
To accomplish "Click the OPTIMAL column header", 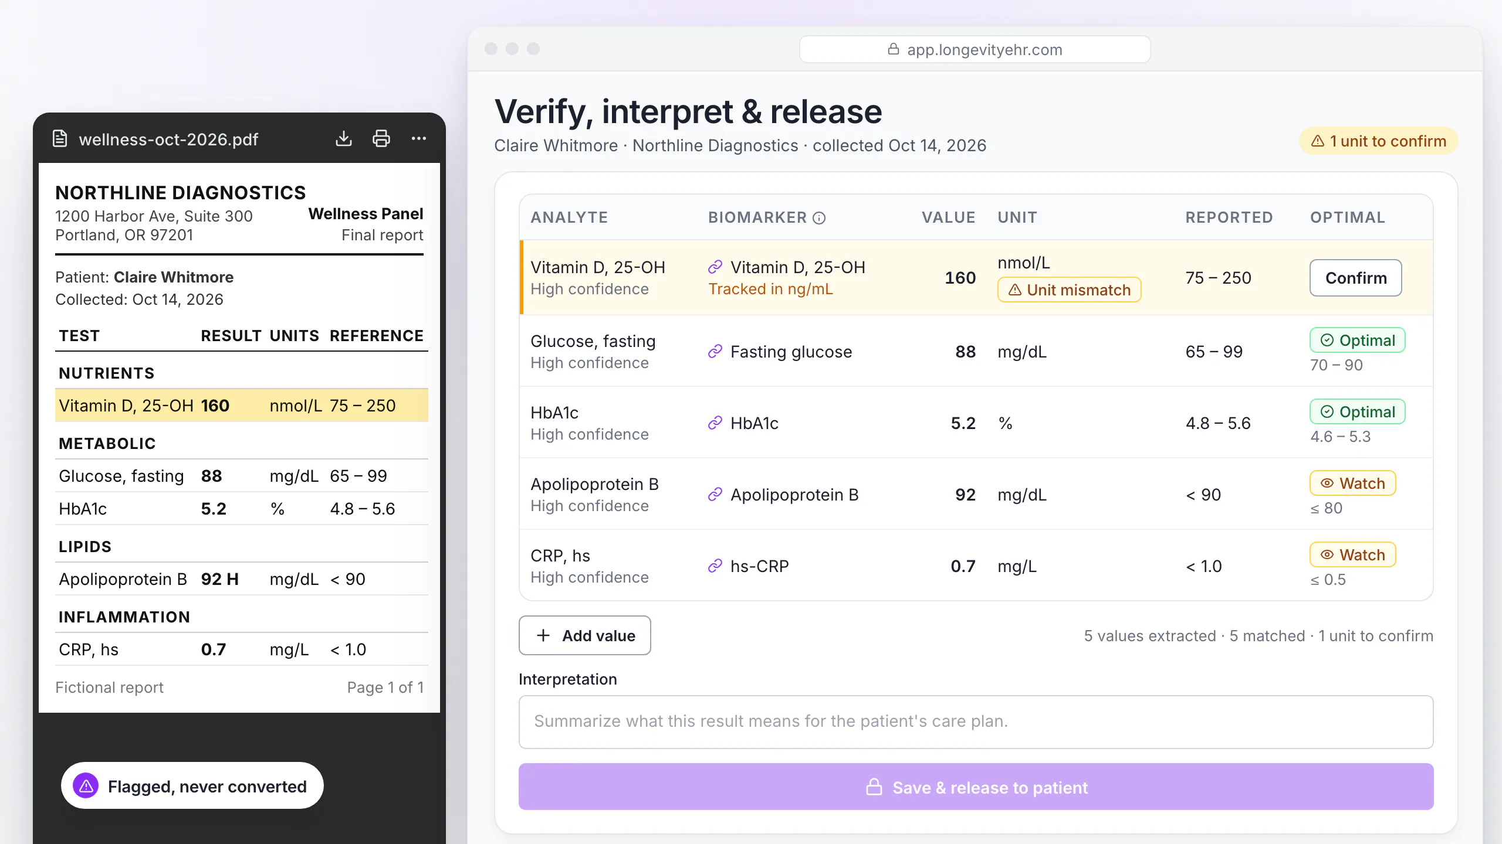I will coord(1348,217).
